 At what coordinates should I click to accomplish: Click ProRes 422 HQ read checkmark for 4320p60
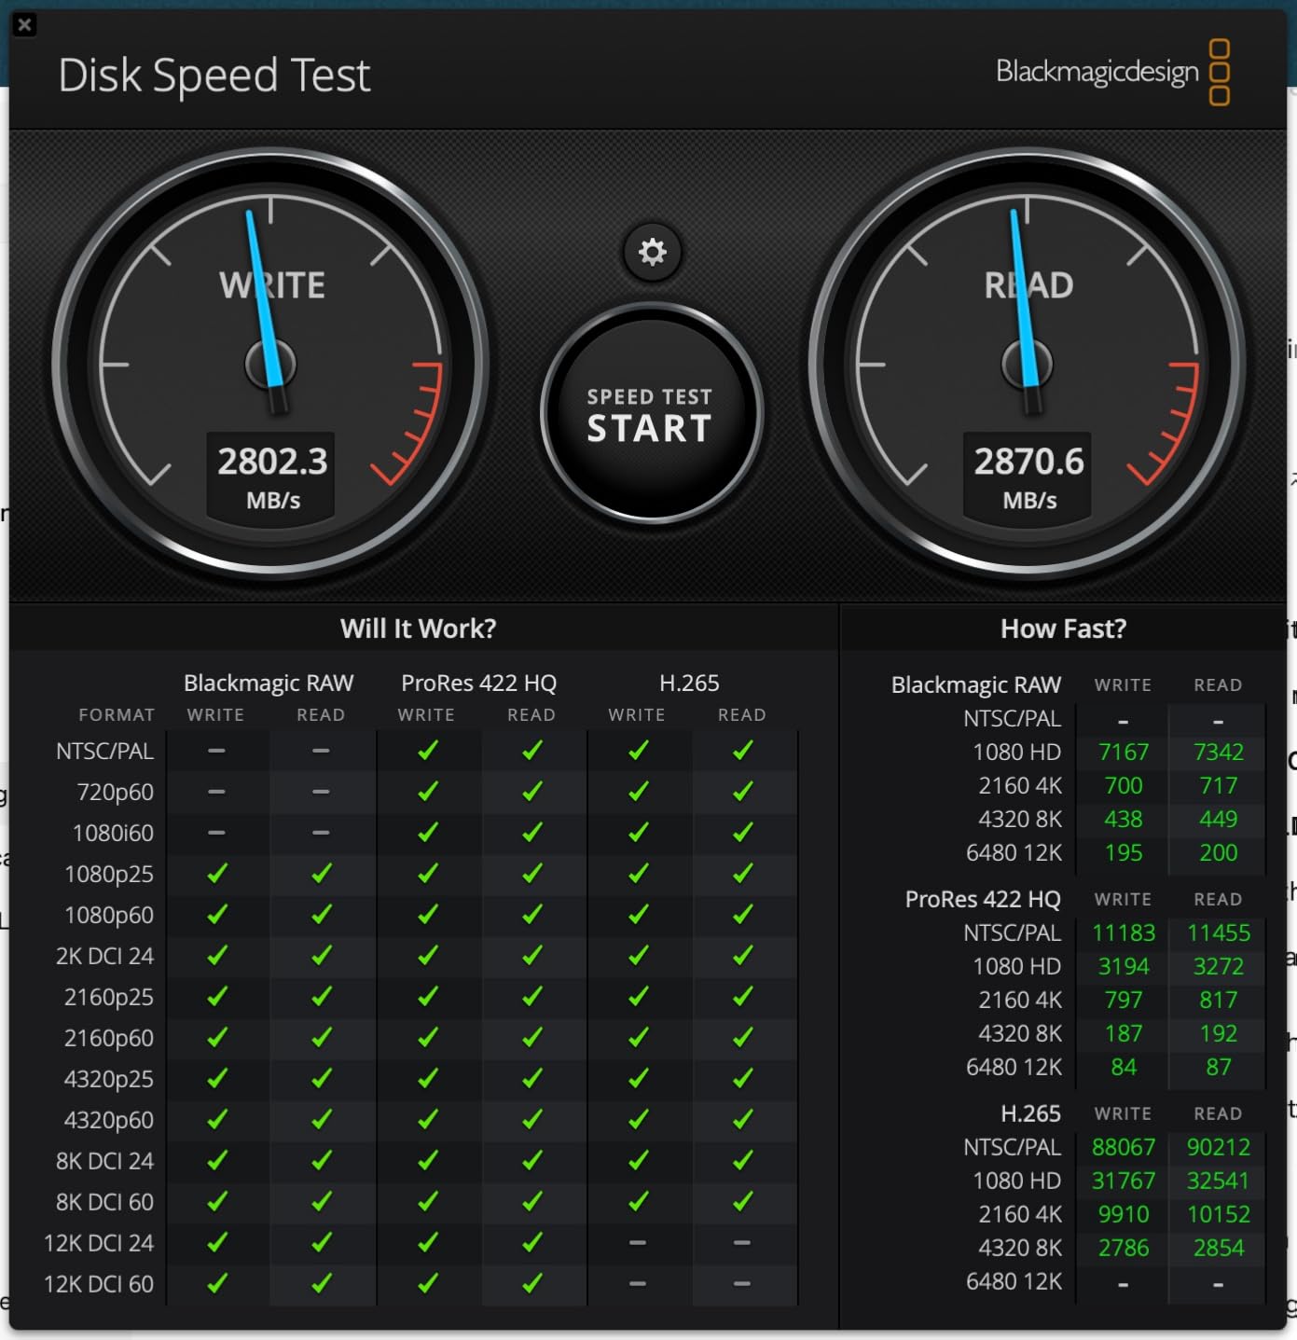[531, 1120]
